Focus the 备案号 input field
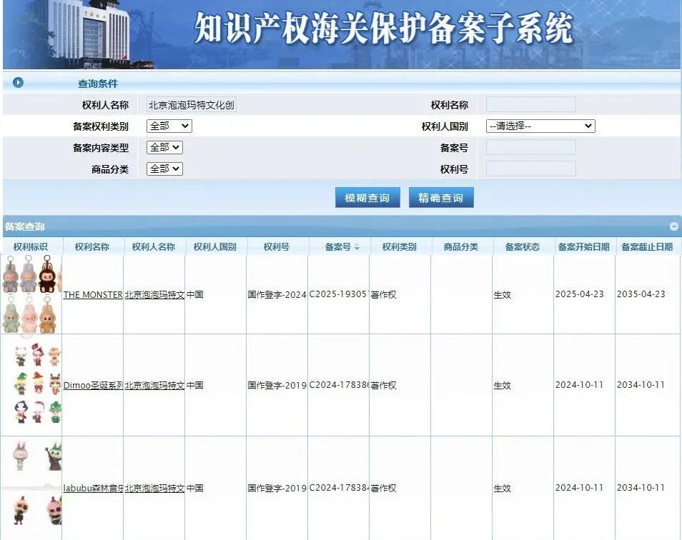682x540 pixels. tap(530, 147)
